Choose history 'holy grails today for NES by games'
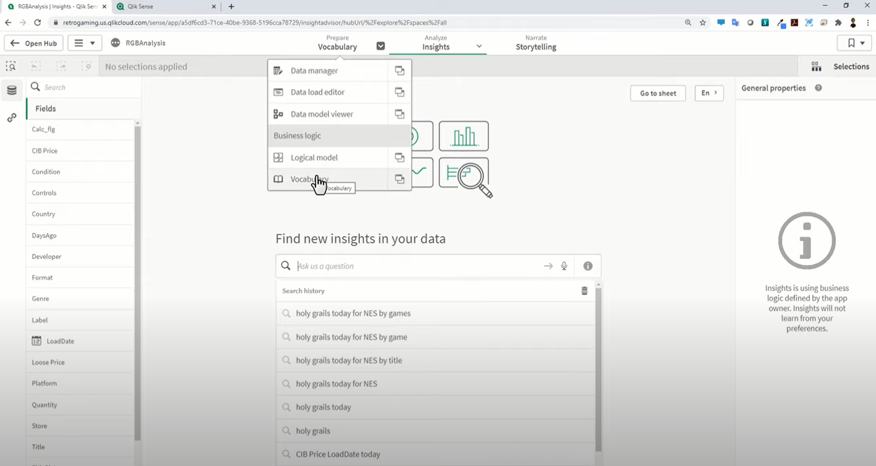Viewport: 876px width, 466px height. coord(436,313)
